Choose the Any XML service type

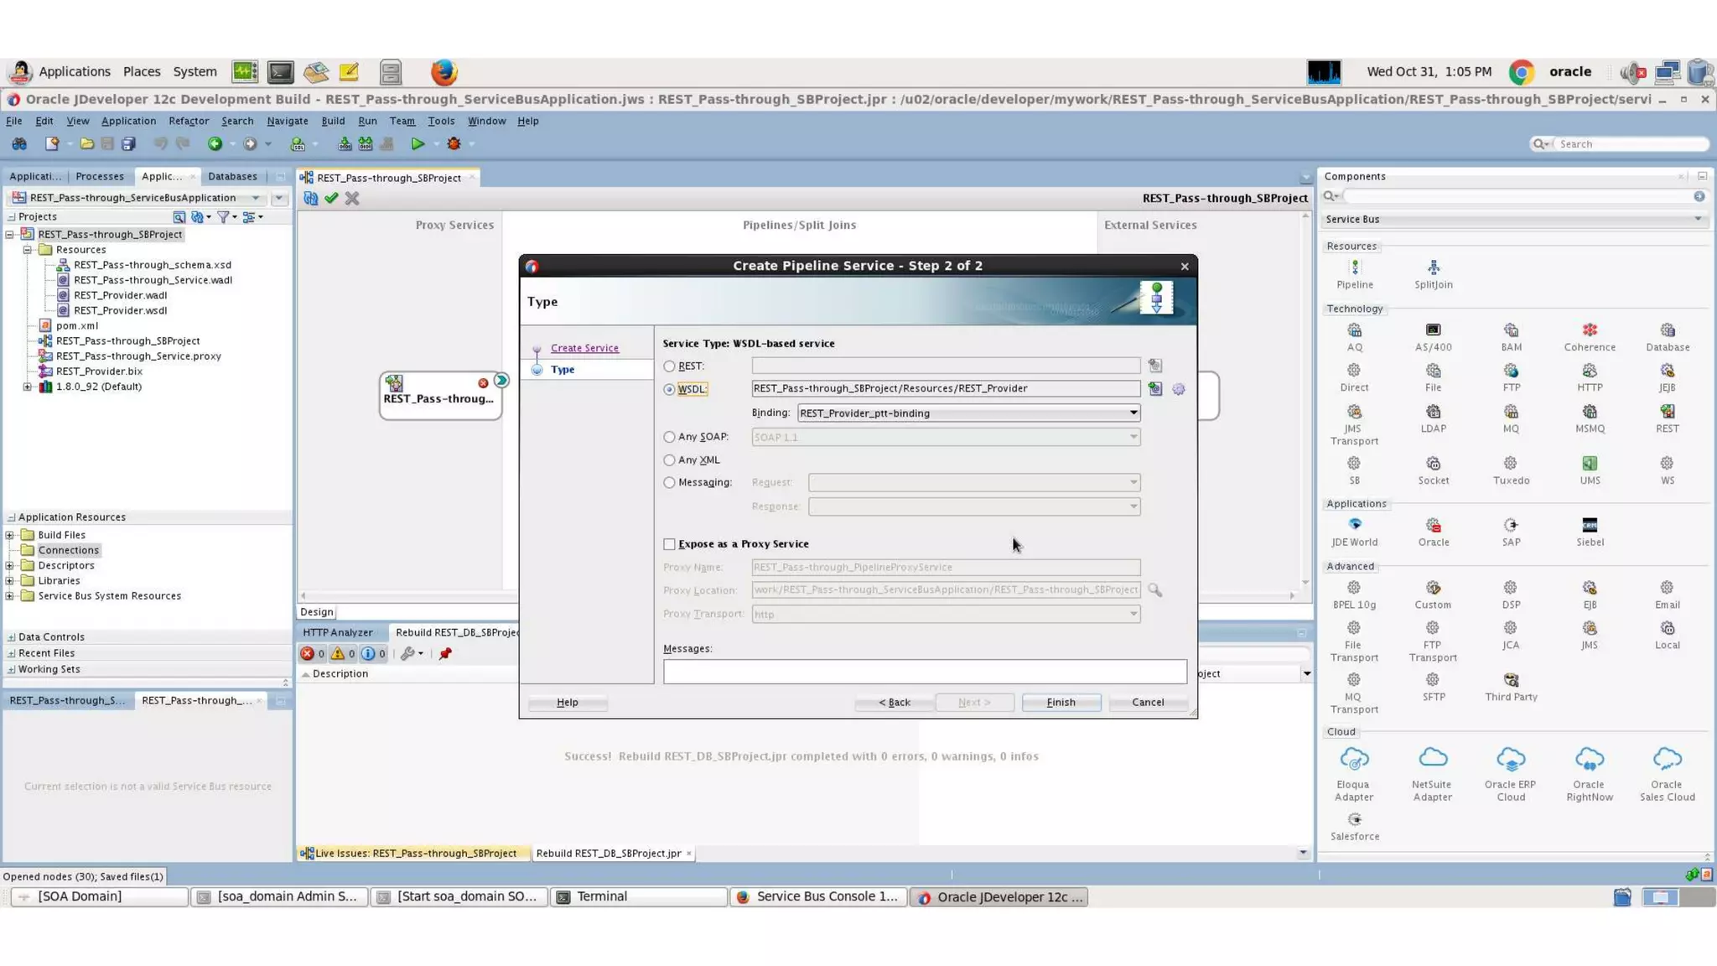point(669,460)
